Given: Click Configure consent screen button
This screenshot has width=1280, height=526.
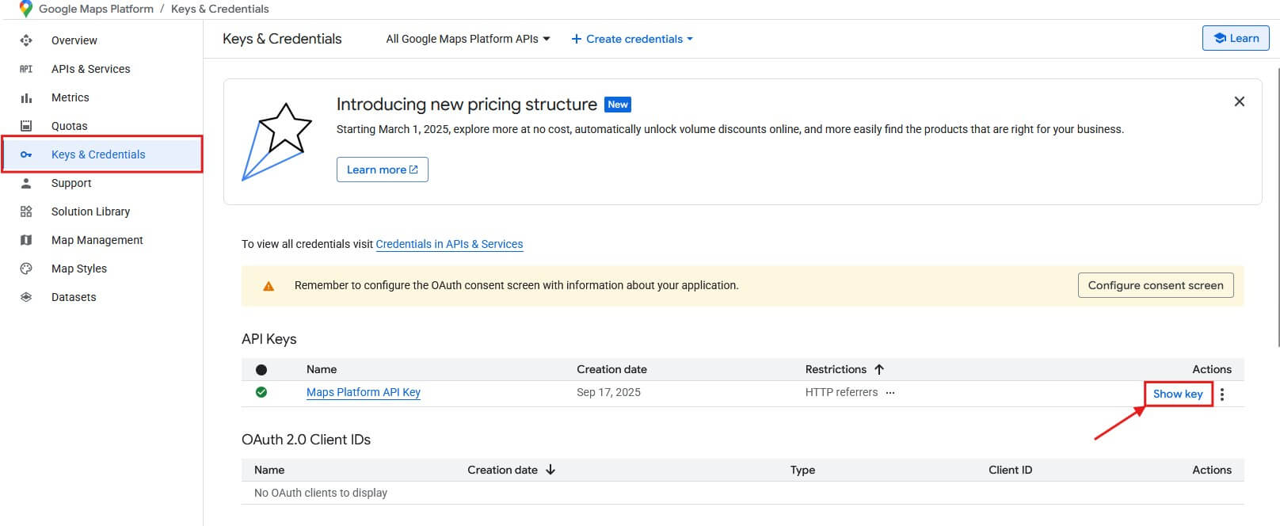Looking at the screenshot, I should 1155,285.
